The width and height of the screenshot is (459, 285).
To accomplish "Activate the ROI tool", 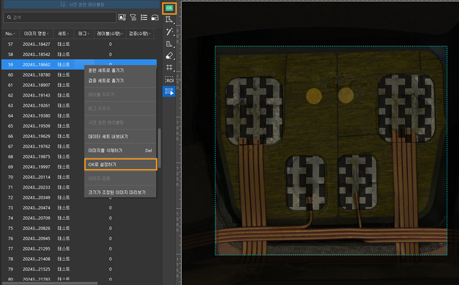I will coord(169,80).
